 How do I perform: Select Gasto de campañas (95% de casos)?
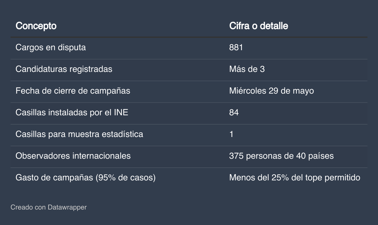point(86,178)
